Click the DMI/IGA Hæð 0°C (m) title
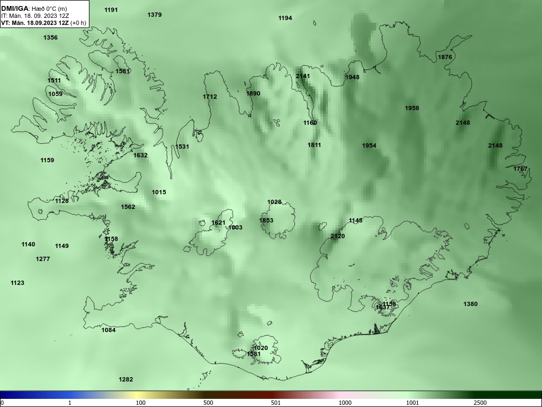 [x=34, y=8]
